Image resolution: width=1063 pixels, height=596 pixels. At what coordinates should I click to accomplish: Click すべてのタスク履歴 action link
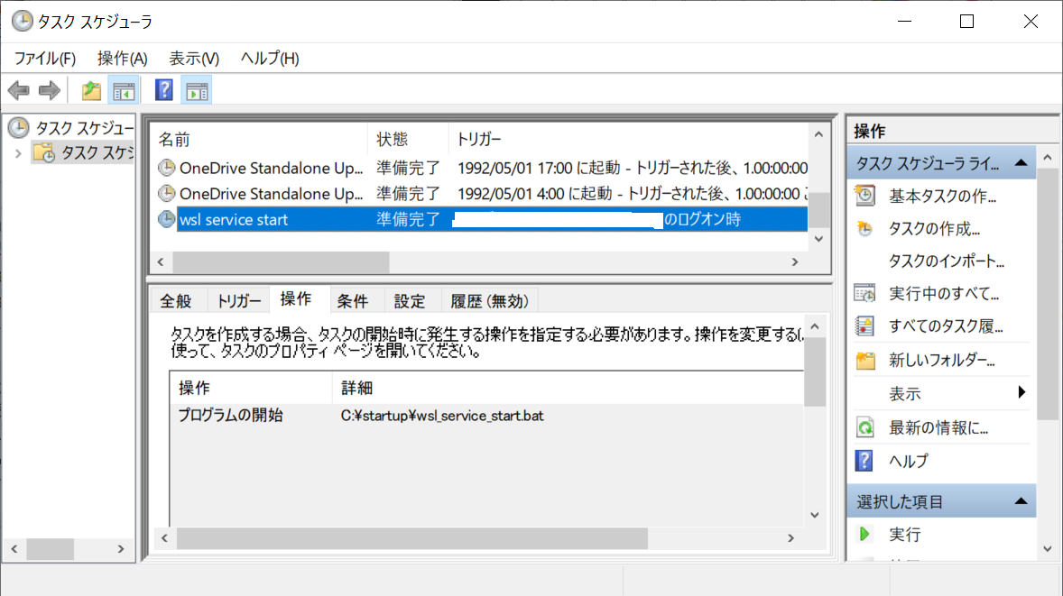point(947,326)
